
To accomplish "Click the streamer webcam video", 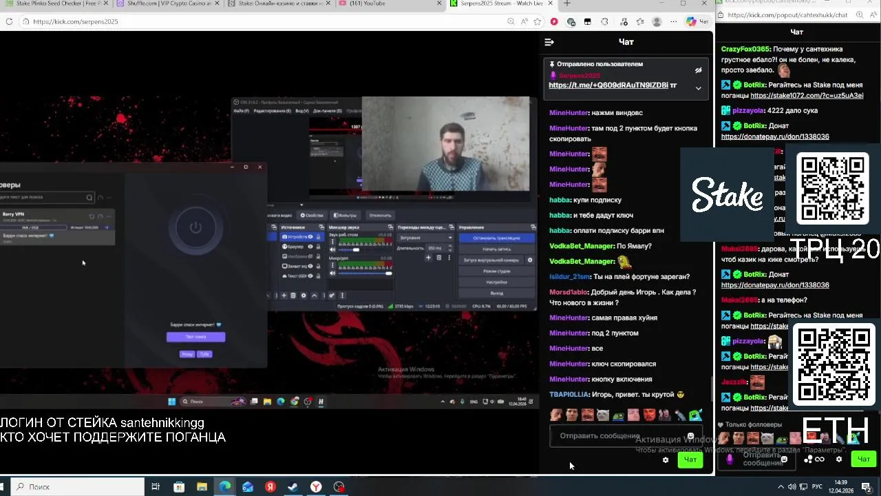I will 446,144.
